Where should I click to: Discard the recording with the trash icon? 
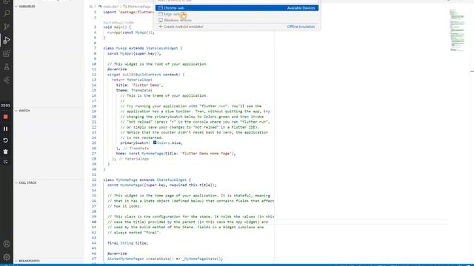5,151
